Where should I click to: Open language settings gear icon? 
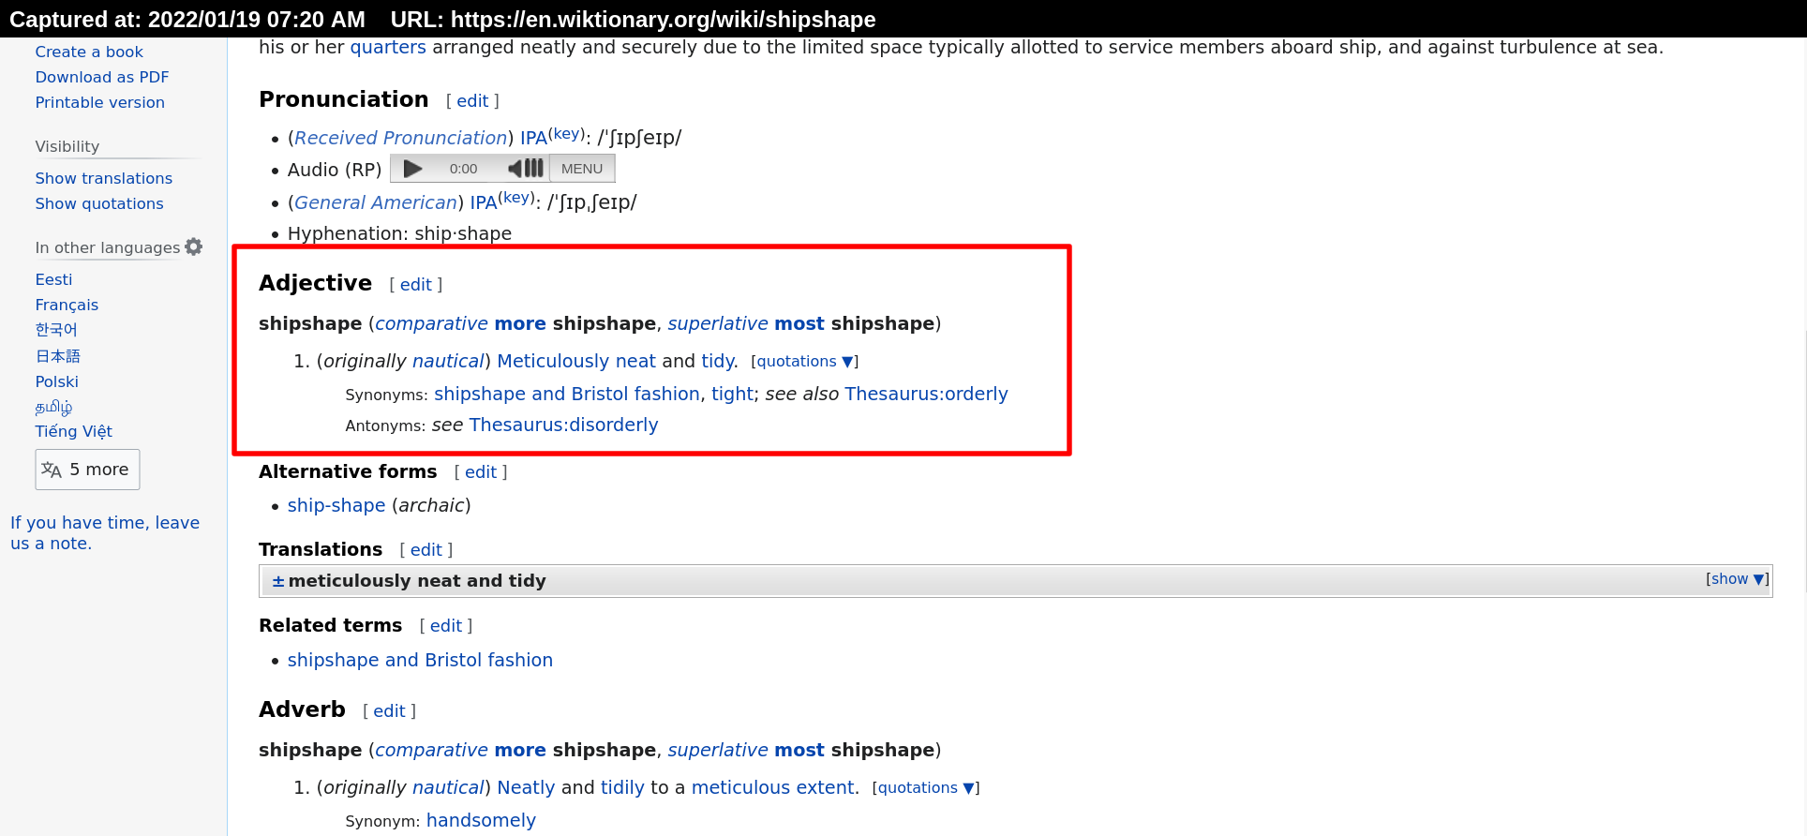click(194, 247)
